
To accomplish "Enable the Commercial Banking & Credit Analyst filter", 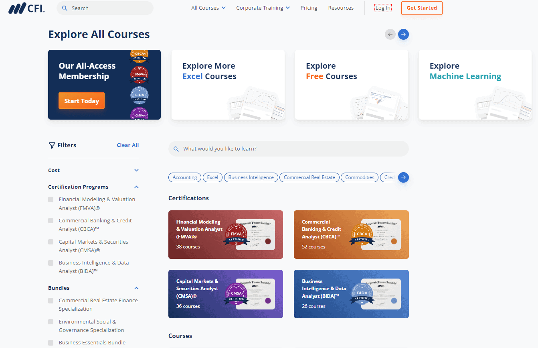I will pyautogui.click(x=51, y=221).
